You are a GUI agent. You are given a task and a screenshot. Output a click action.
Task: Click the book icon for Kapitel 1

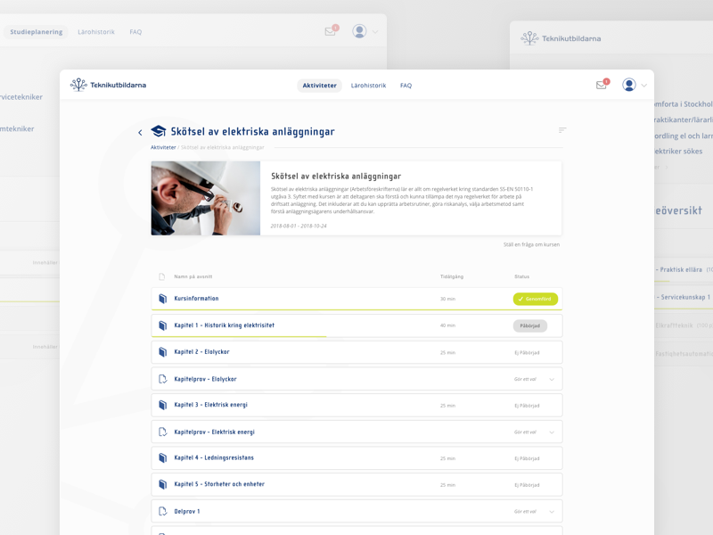pos(162,325)
